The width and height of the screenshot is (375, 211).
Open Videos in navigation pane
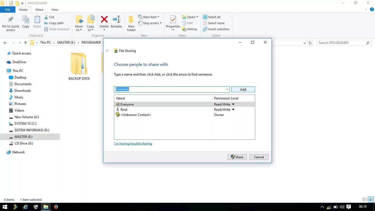coord(19,110)
